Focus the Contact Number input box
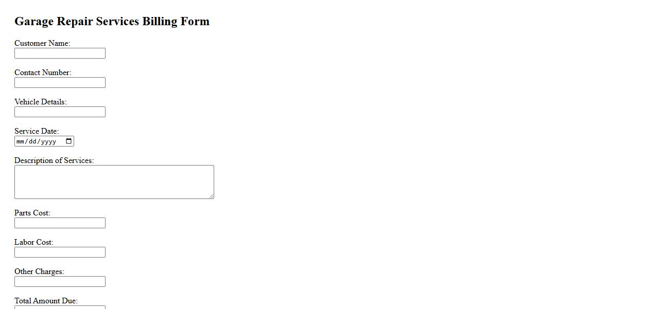This screenshot has width=658, height=309. (x=60, y=83)
